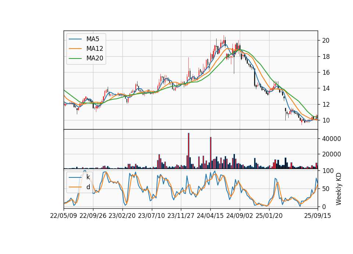Click the 24/04/15 date tick label

click(210, 216)
